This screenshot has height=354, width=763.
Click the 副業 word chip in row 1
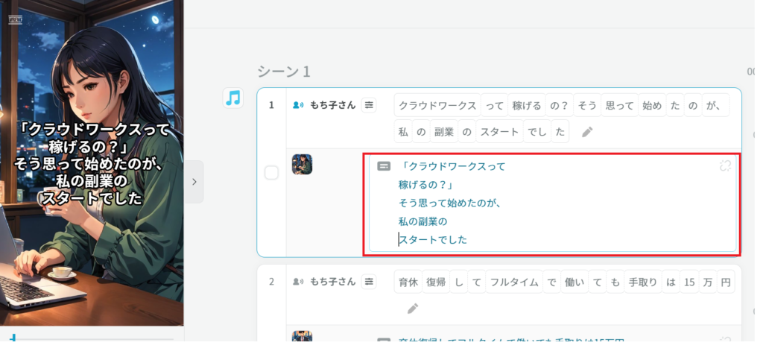443,132
